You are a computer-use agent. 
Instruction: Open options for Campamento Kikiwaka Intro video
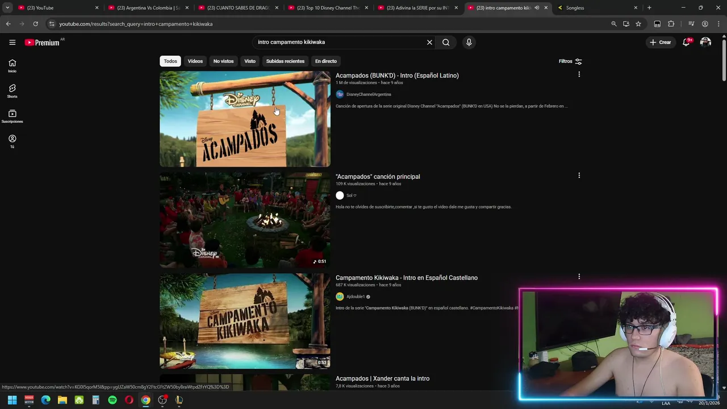pos(579,277)
